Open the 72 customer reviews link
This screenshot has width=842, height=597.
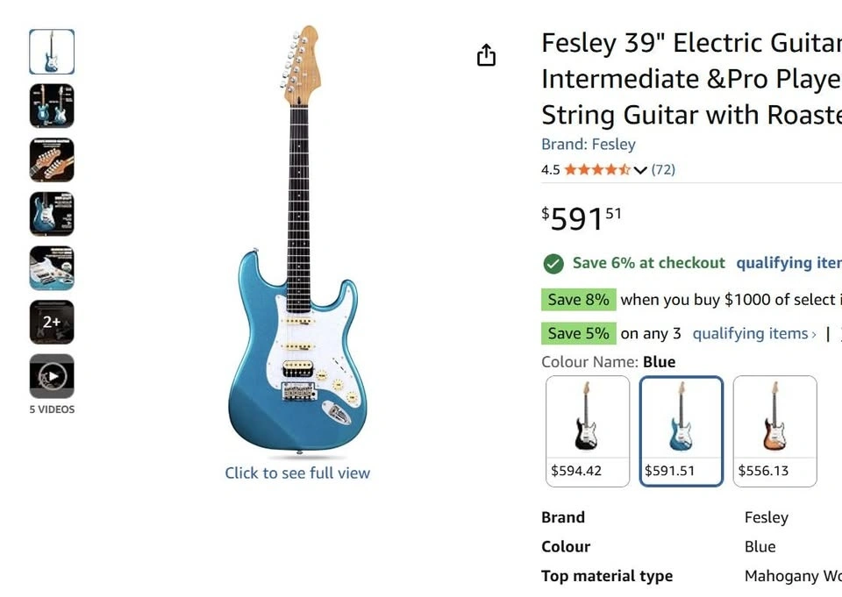click(663, 170)
